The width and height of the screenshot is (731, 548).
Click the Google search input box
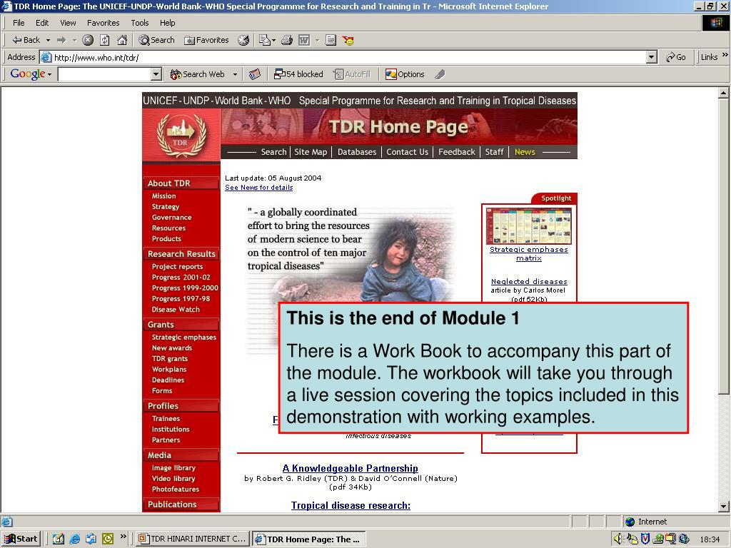coord(104,74)
